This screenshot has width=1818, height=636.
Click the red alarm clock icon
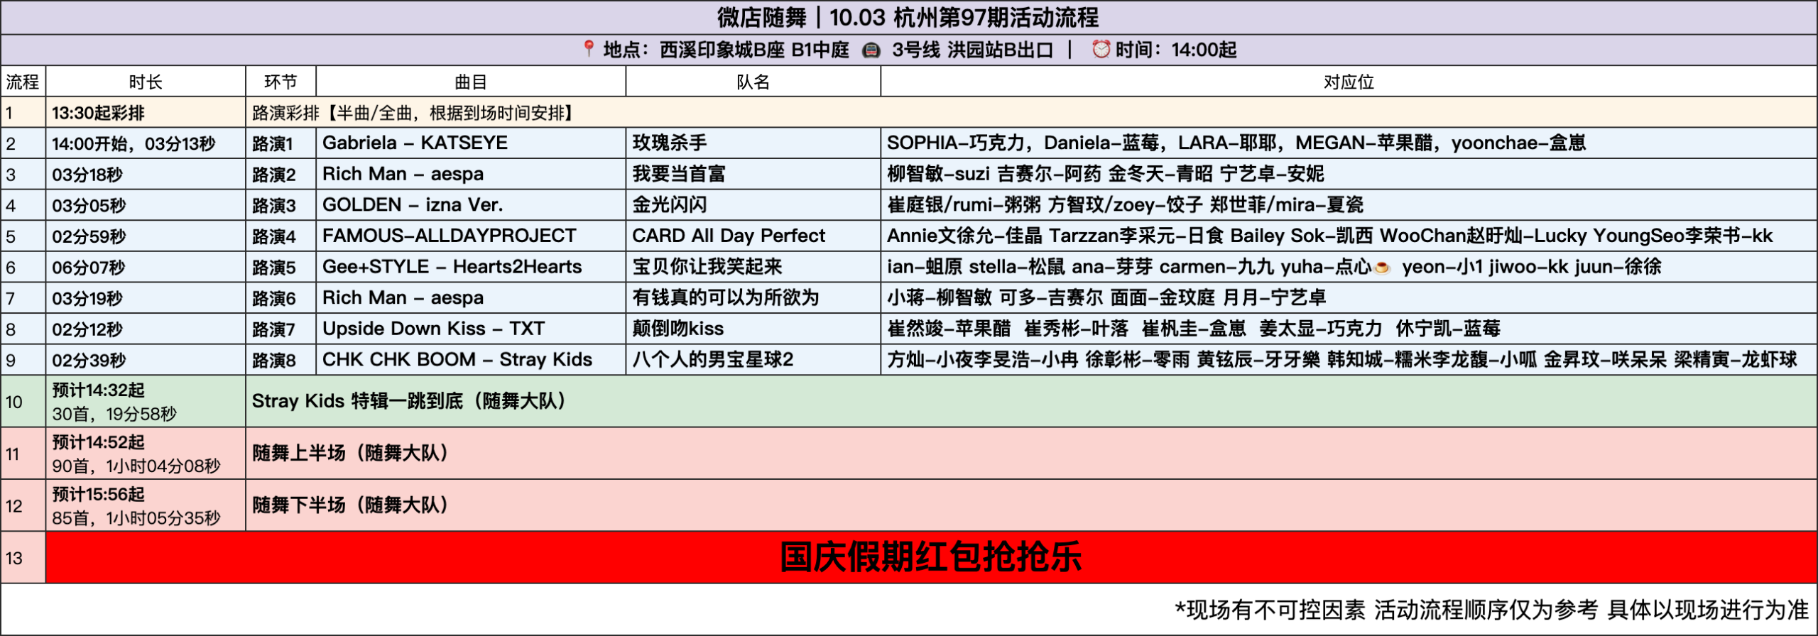1100,49
